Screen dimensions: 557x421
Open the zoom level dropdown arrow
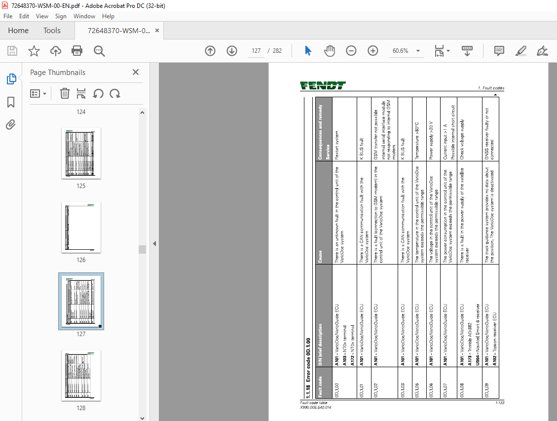(x=418, y=51)
